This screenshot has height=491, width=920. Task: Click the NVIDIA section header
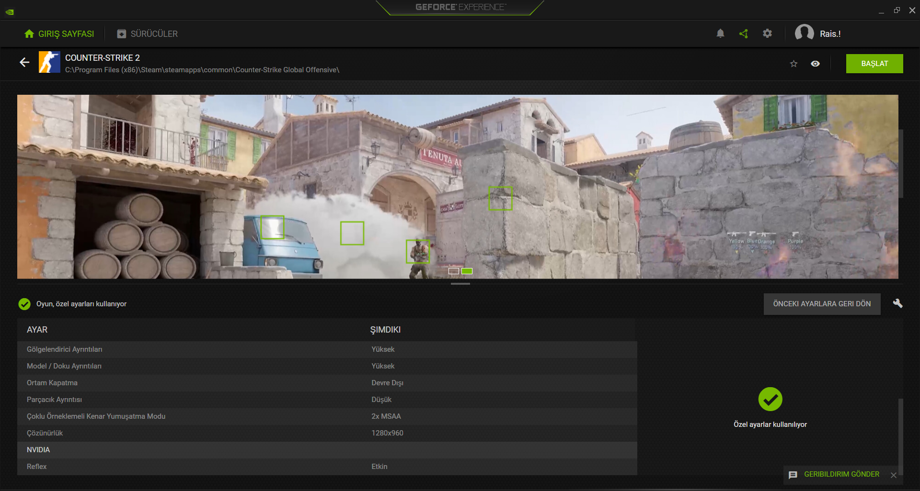[x=327, y=450]
